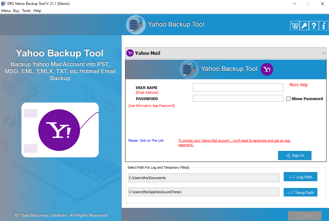Click the temp path field showing AppData
The height and width of the screenshot is (221, 329).
point(204,192)
